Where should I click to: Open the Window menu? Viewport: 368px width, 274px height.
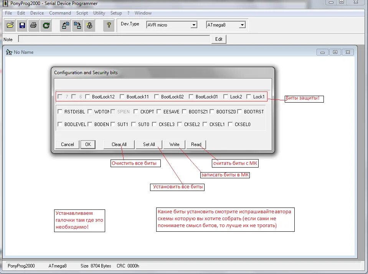tap(143, 13)
